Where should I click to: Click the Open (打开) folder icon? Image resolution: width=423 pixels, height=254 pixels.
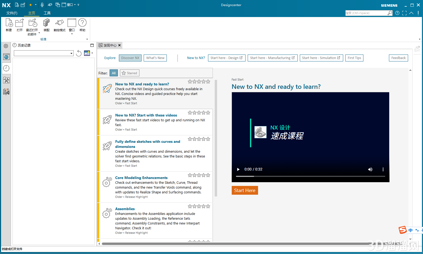coord(19,23)
